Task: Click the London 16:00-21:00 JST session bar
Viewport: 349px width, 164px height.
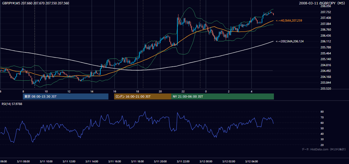Action: tap(143, 96)
